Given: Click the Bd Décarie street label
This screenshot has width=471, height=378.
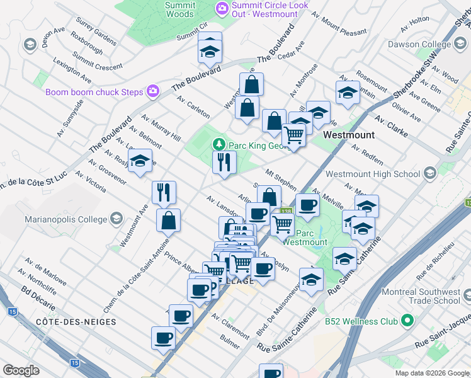Looking at the screenshot, I should point(38,298).
